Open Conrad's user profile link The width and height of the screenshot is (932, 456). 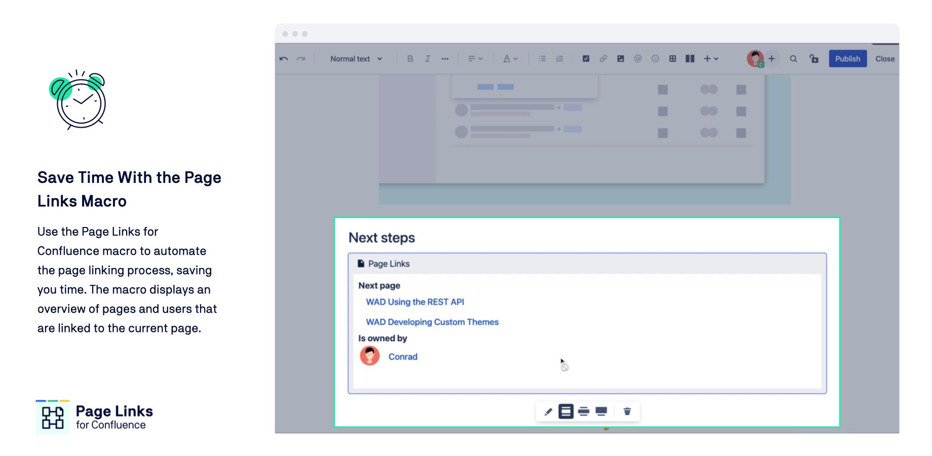pyautogui.click(x=403, y=357)
